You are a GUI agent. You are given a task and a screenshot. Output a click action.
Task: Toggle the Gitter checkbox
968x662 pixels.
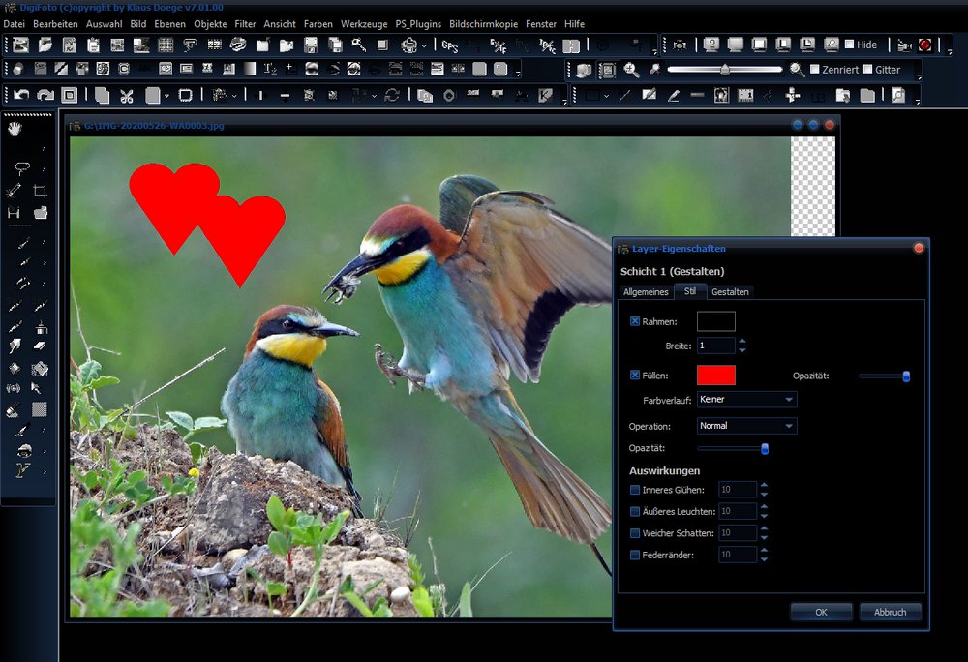[867, 70]
